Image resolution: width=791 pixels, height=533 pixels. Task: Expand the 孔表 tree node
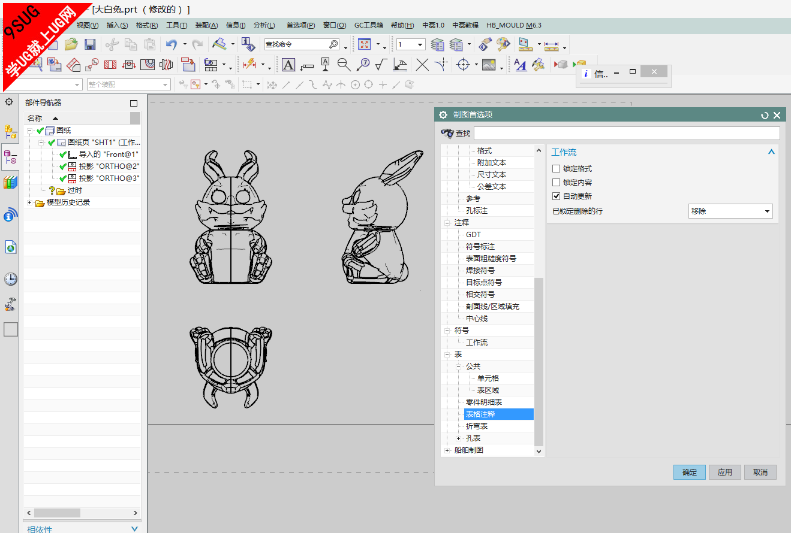point(459,438)
